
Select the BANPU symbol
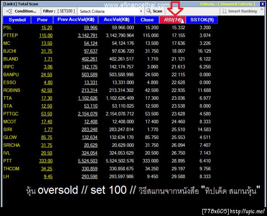click(11, 75)
